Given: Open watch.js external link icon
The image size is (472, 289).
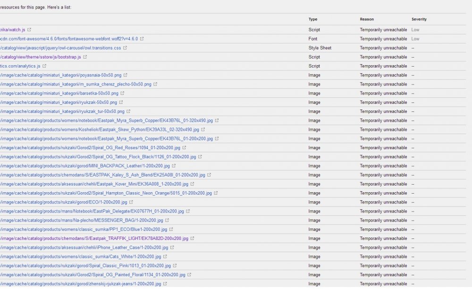Looking at the screenshot, I should (29, 30).
